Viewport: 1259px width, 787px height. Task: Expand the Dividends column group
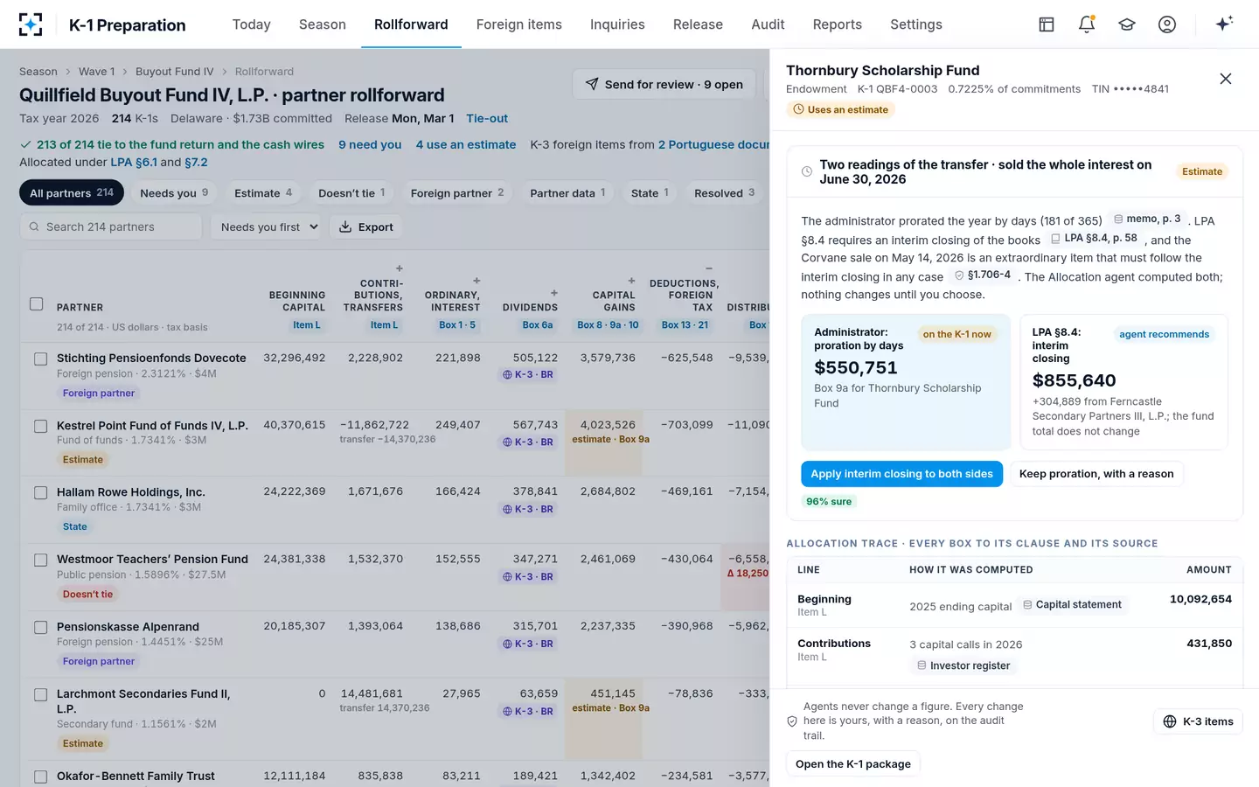tap(554, 293)
